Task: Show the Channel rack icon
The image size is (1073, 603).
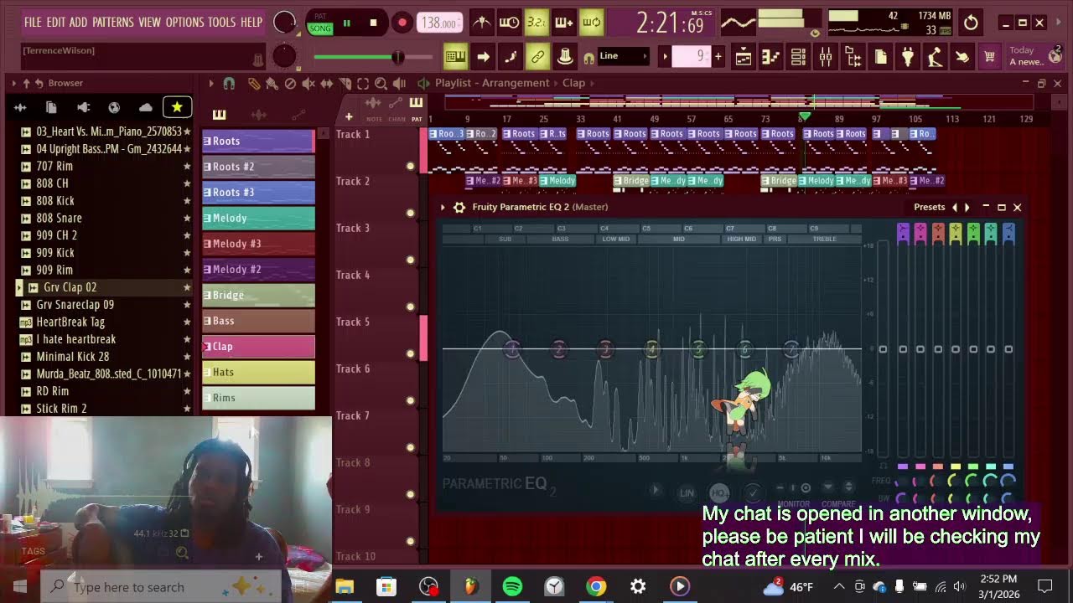Action: pyautogui.click(x=798, y=57)
